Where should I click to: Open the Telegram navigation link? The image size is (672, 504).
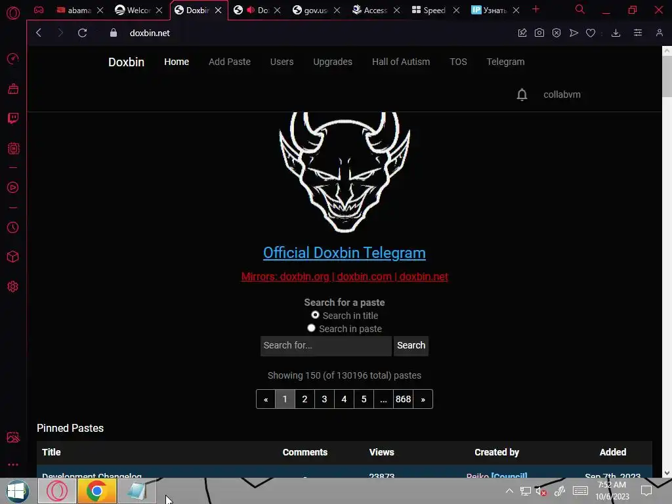[505, 62]
